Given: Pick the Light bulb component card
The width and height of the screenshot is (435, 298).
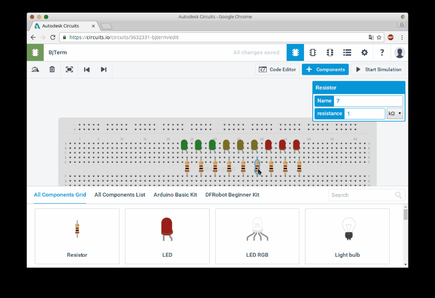Looking at the screenshot, I should point(347,236).
